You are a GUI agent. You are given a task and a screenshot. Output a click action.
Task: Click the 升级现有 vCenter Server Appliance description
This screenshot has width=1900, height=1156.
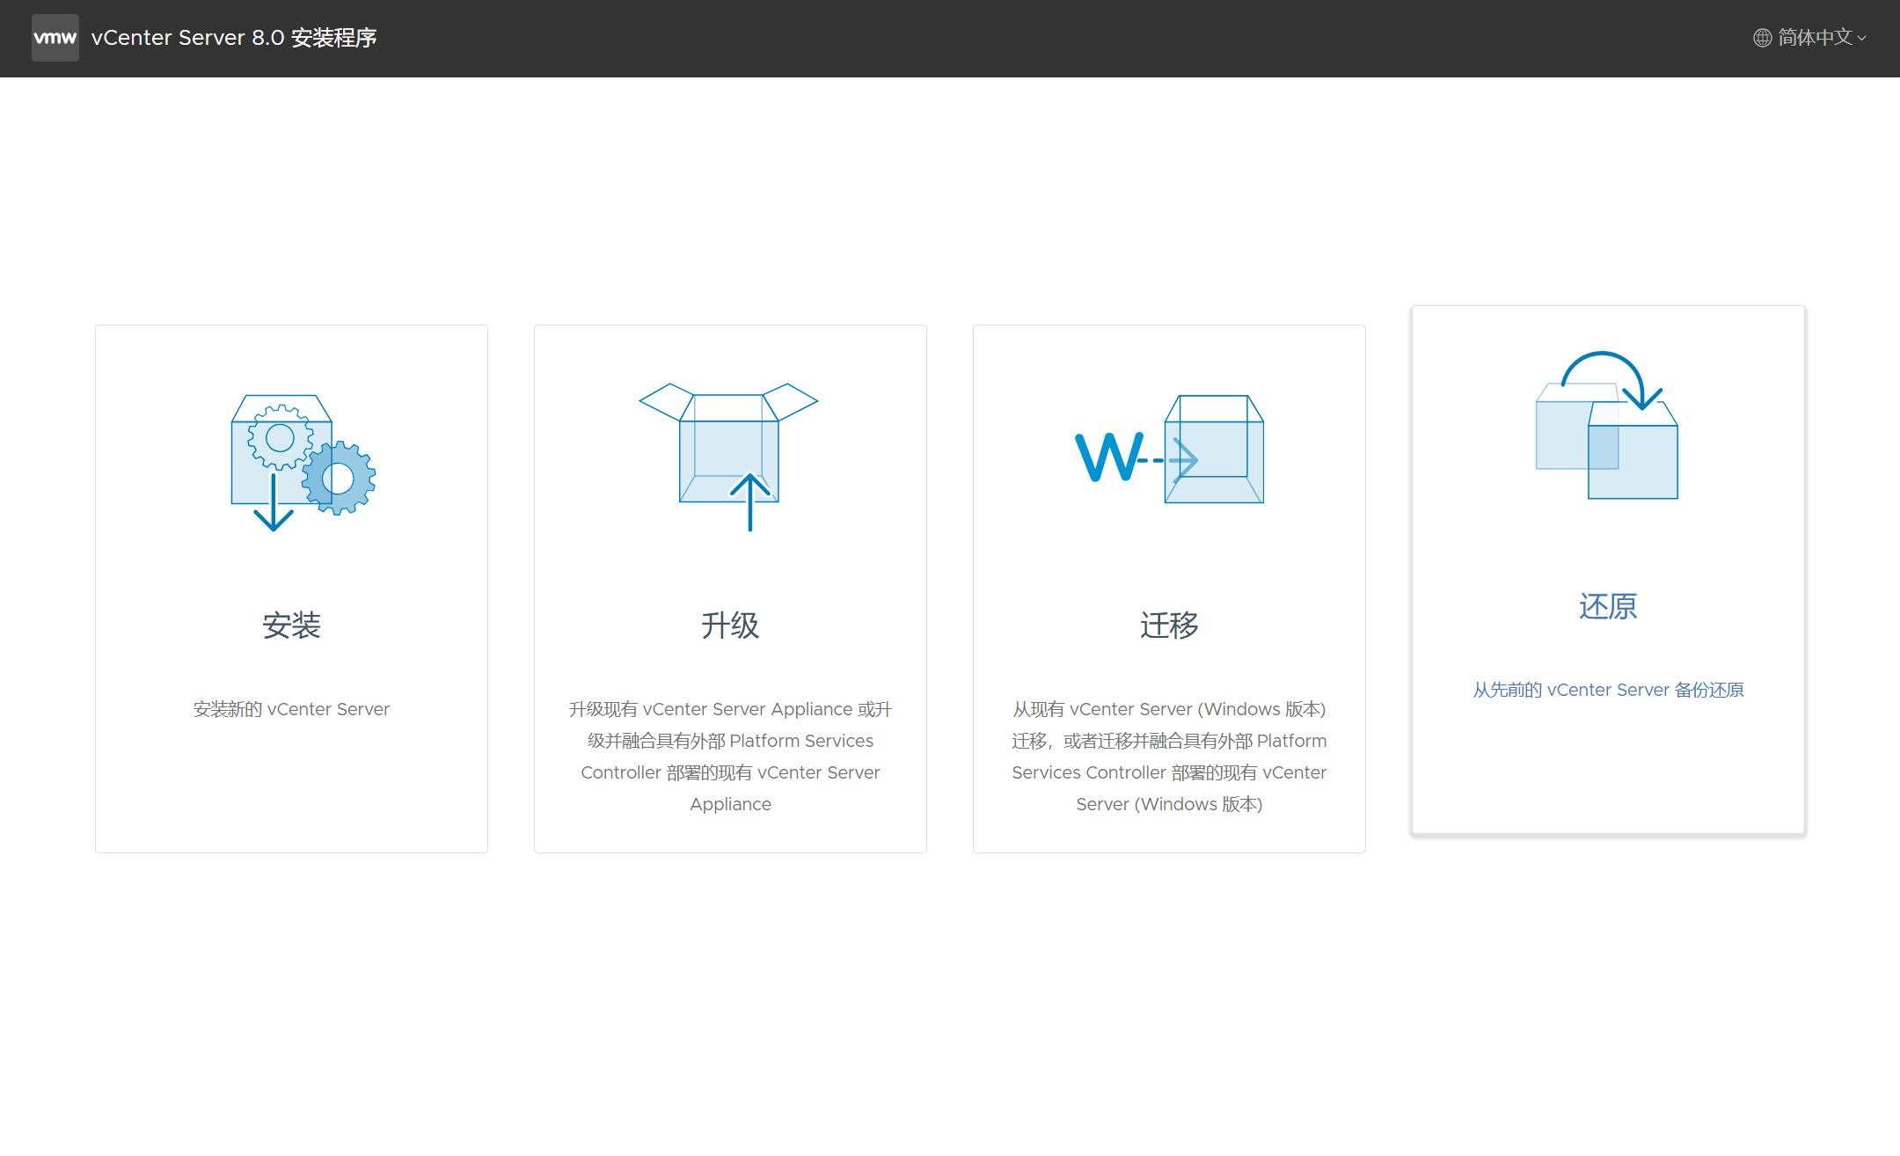730,757
